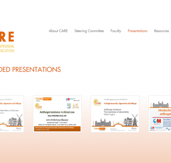Click the large orange CARE logo

click(x=7, y=37)
